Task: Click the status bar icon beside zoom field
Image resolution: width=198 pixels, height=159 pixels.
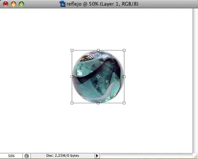Action: [x=27, y=156]
